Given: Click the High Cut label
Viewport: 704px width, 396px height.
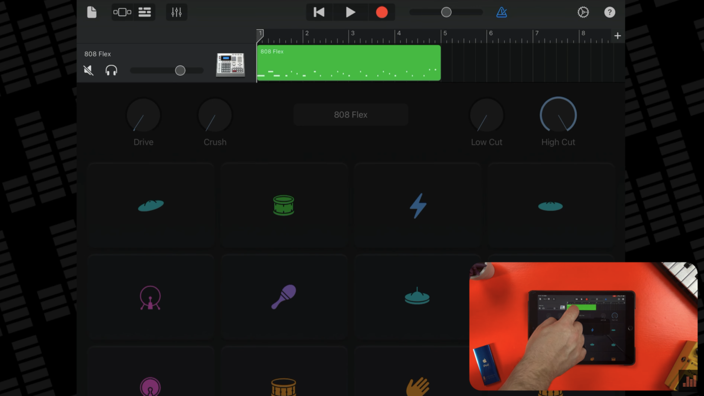Looking at the screenshot, I should point(558,142).
